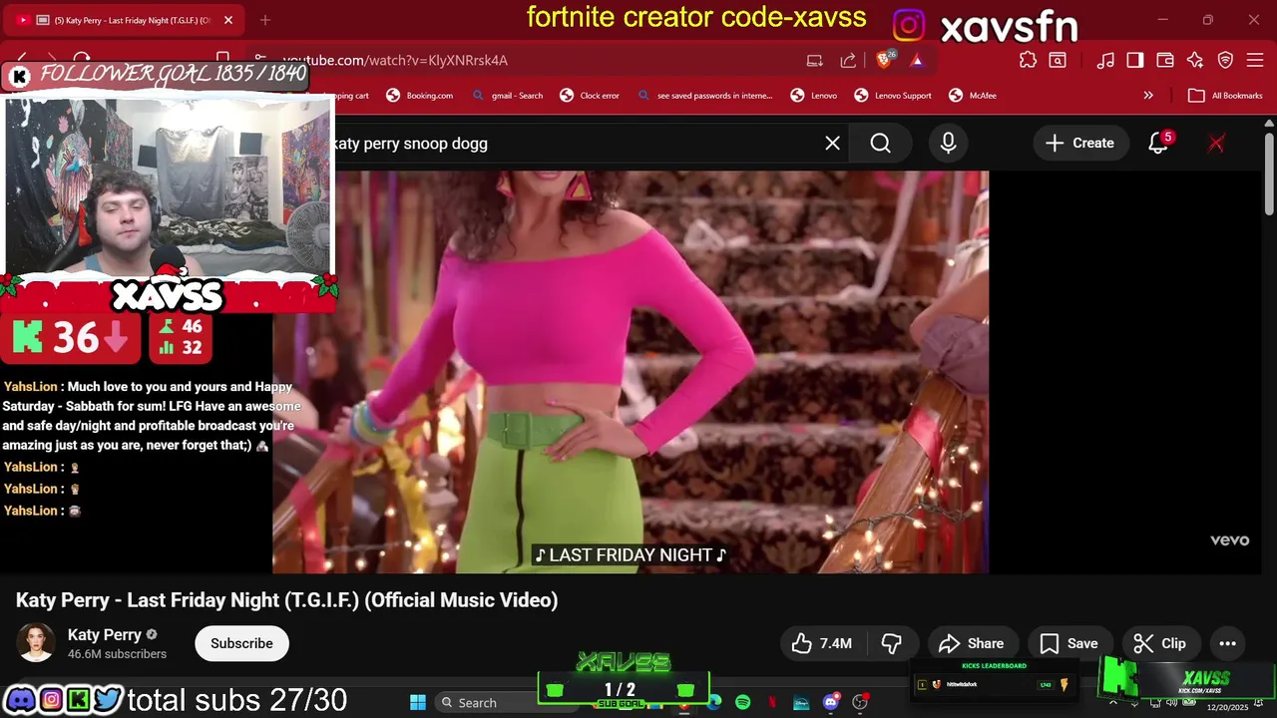The height and width of the screenshot is (718, 1277).
Task: Open the Clock error bookmark
Action: click(x=589, y=96)
